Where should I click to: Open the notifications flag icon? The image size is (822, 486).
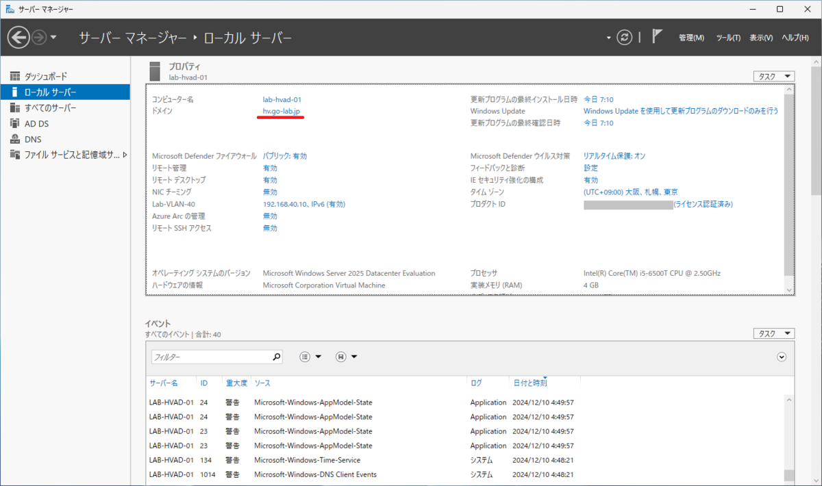pyautogui.click(x=657, y=37)
